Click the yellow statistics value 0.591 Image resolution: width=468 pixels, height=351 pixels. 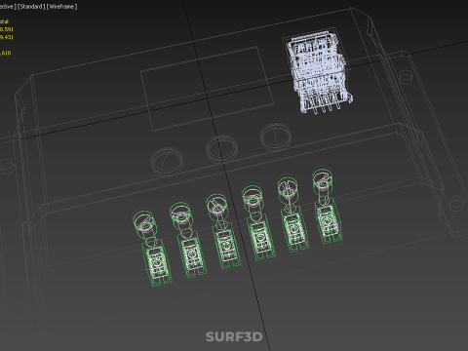[7, 29]
